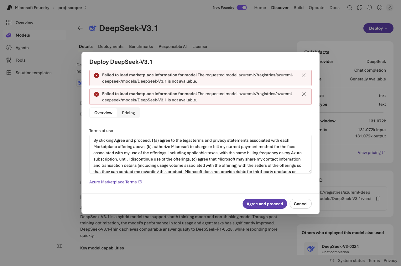Open Solution templates in the sidebar

(34, 73)
